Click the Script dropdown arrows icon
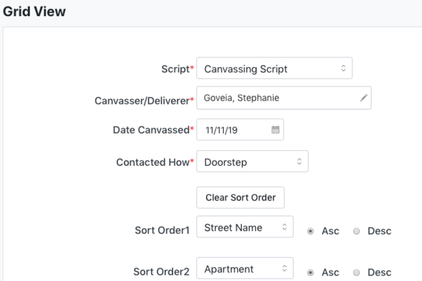The width and height of the screenshot is (422, 281). (x=343, y=68)
